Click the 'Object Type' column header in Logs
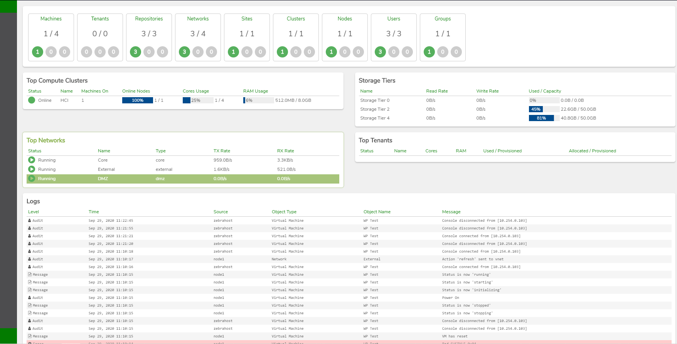Screen dimensions: 677x344 pyautogui.click(x=284, y=212)
